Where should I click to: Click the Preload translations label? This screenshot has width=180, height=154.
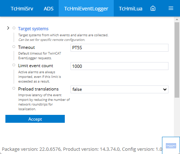pos(38,89)
